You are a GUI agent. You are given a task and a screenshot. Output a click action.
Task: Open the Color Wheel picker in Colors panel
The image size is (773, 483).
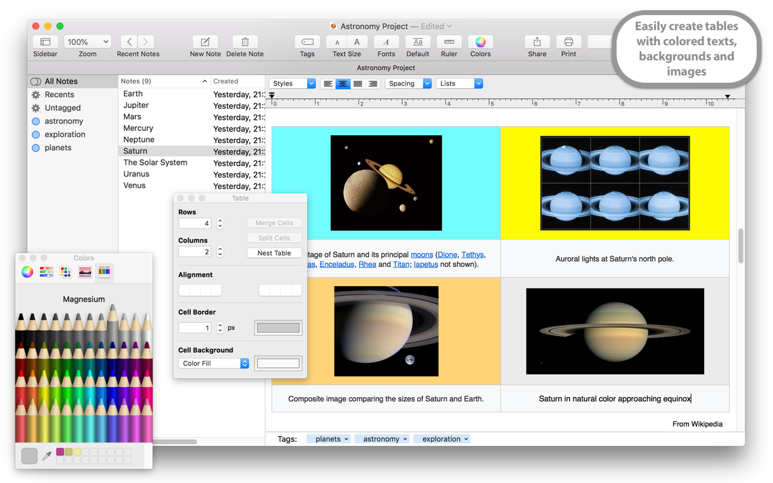click(x=27, y=272)
